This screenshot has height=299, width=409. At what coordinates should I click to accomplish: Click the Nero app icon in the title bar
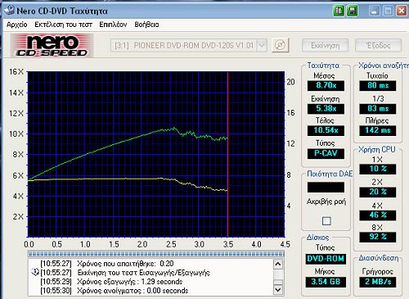[x=9, y=10]
